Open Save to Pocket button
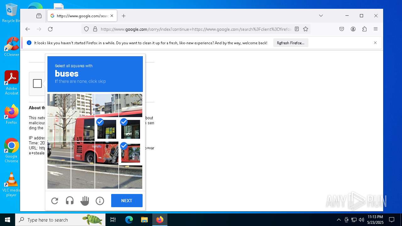This screenshot has width=402, height=226. 342,29
